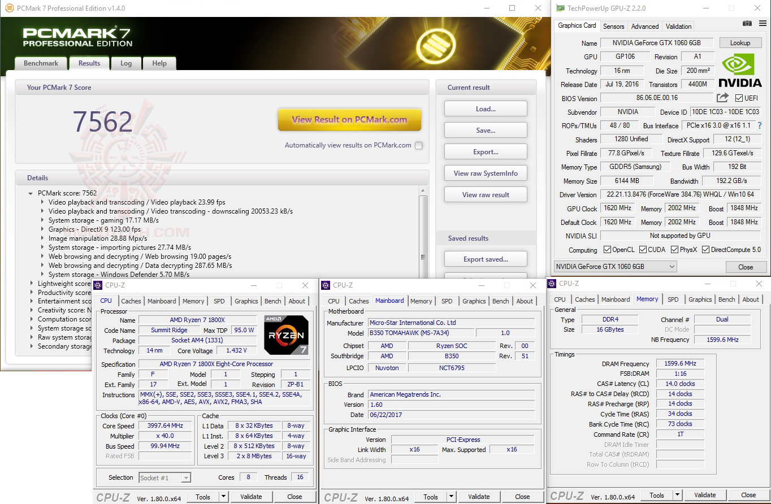Click the BIOS Version field 86.06.0E.00.16
Image resolution: width=771 pixels, height=504 pixels.
coord(656,98)
